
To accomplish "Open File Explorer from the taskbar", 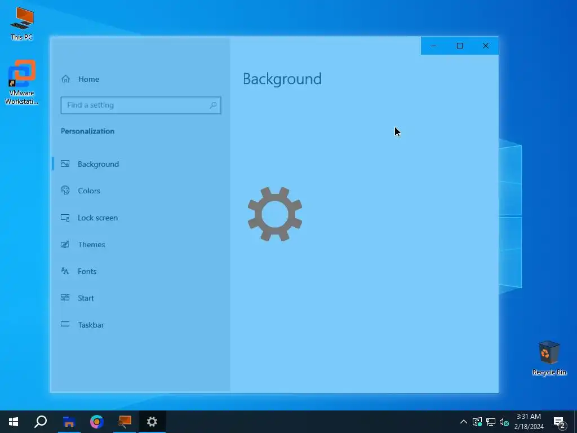I will point(69,422).
